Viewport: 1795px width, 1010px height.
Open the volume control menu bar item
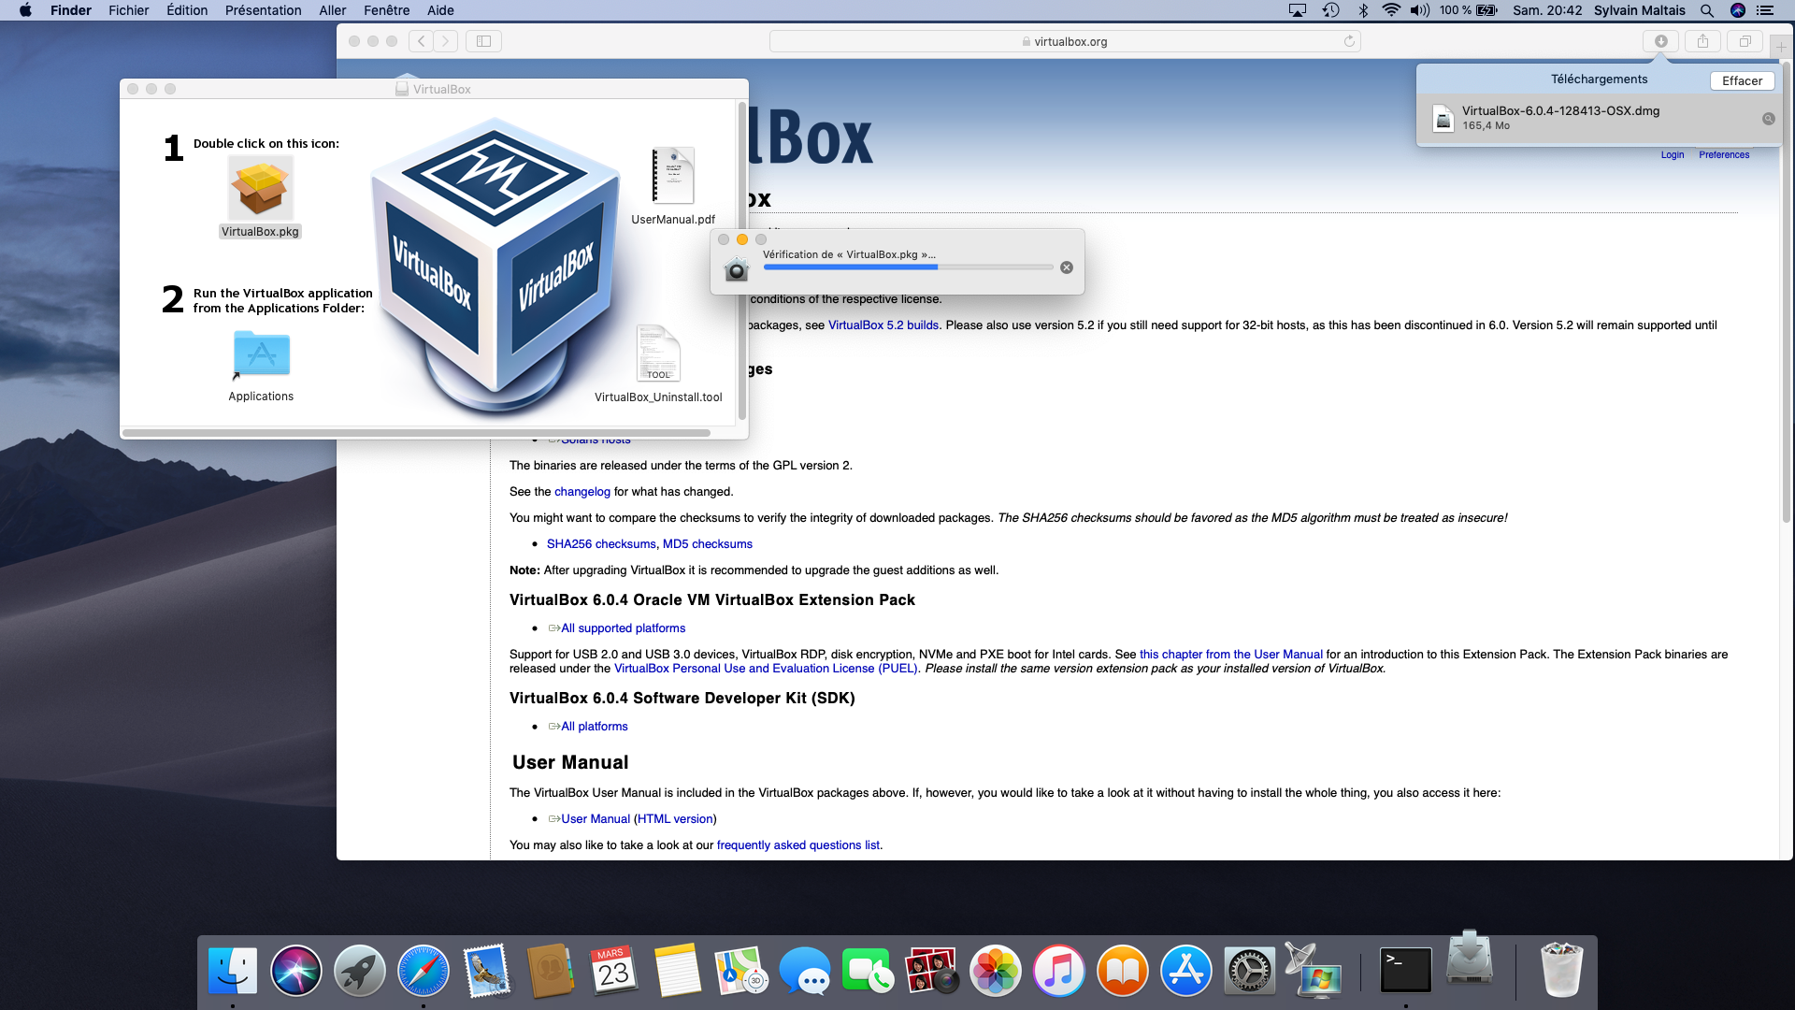coord(1419,10)
